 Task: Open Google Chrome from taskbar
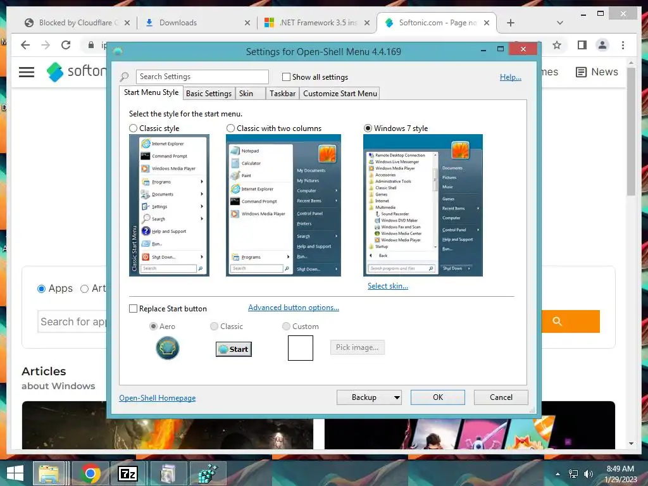tap(90, 473)
